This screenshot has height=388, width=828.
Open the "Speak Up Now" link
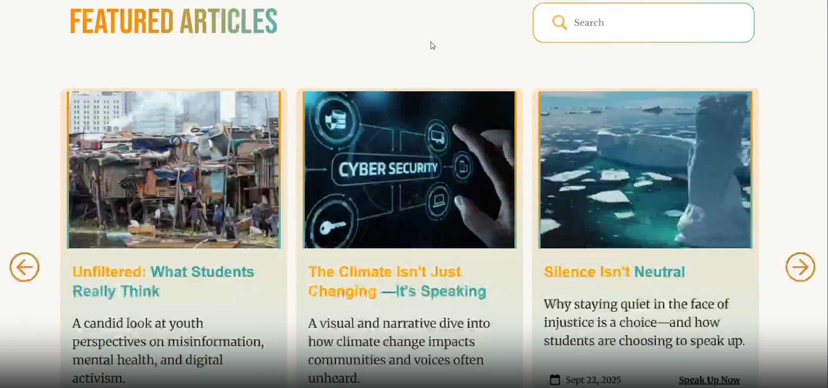click(709, 380)
